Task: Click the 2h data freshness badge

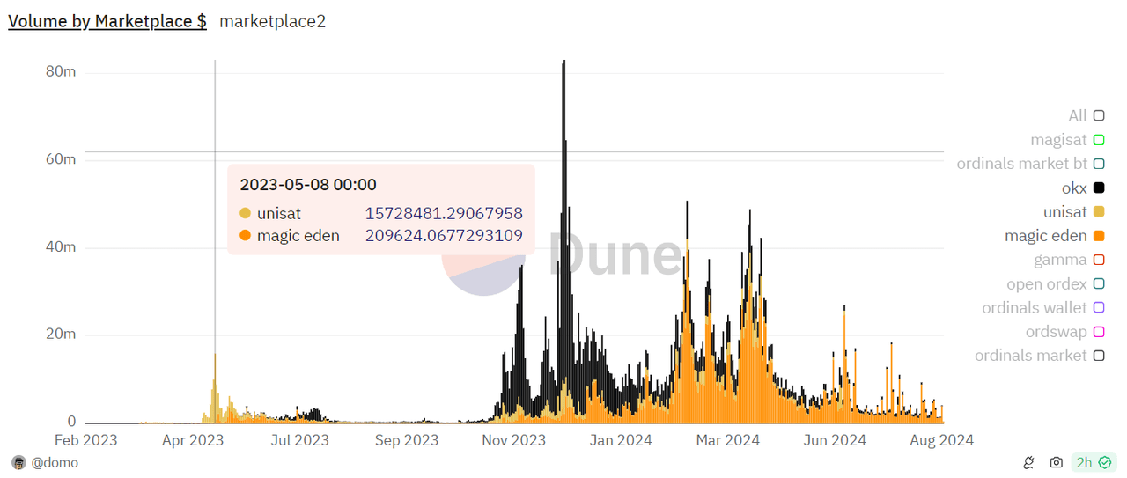Action: tap(1094, 463)
